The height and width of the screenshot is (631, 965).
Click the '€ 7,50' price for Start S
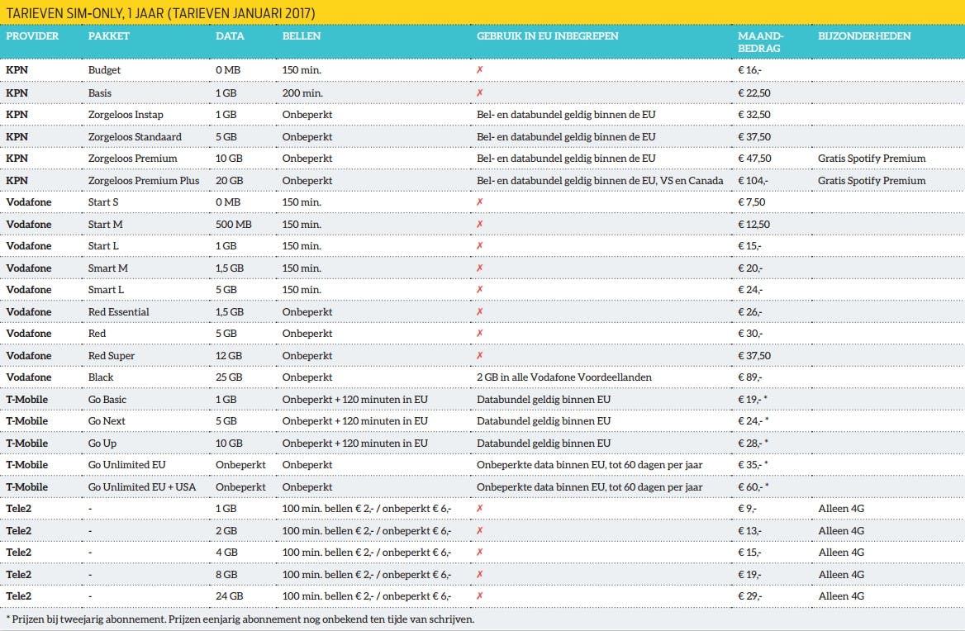point(752,202)
